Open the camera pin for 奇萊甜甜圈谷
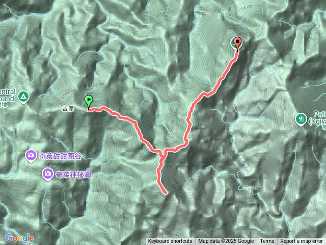The image size is (326, 245). point(31,156)
